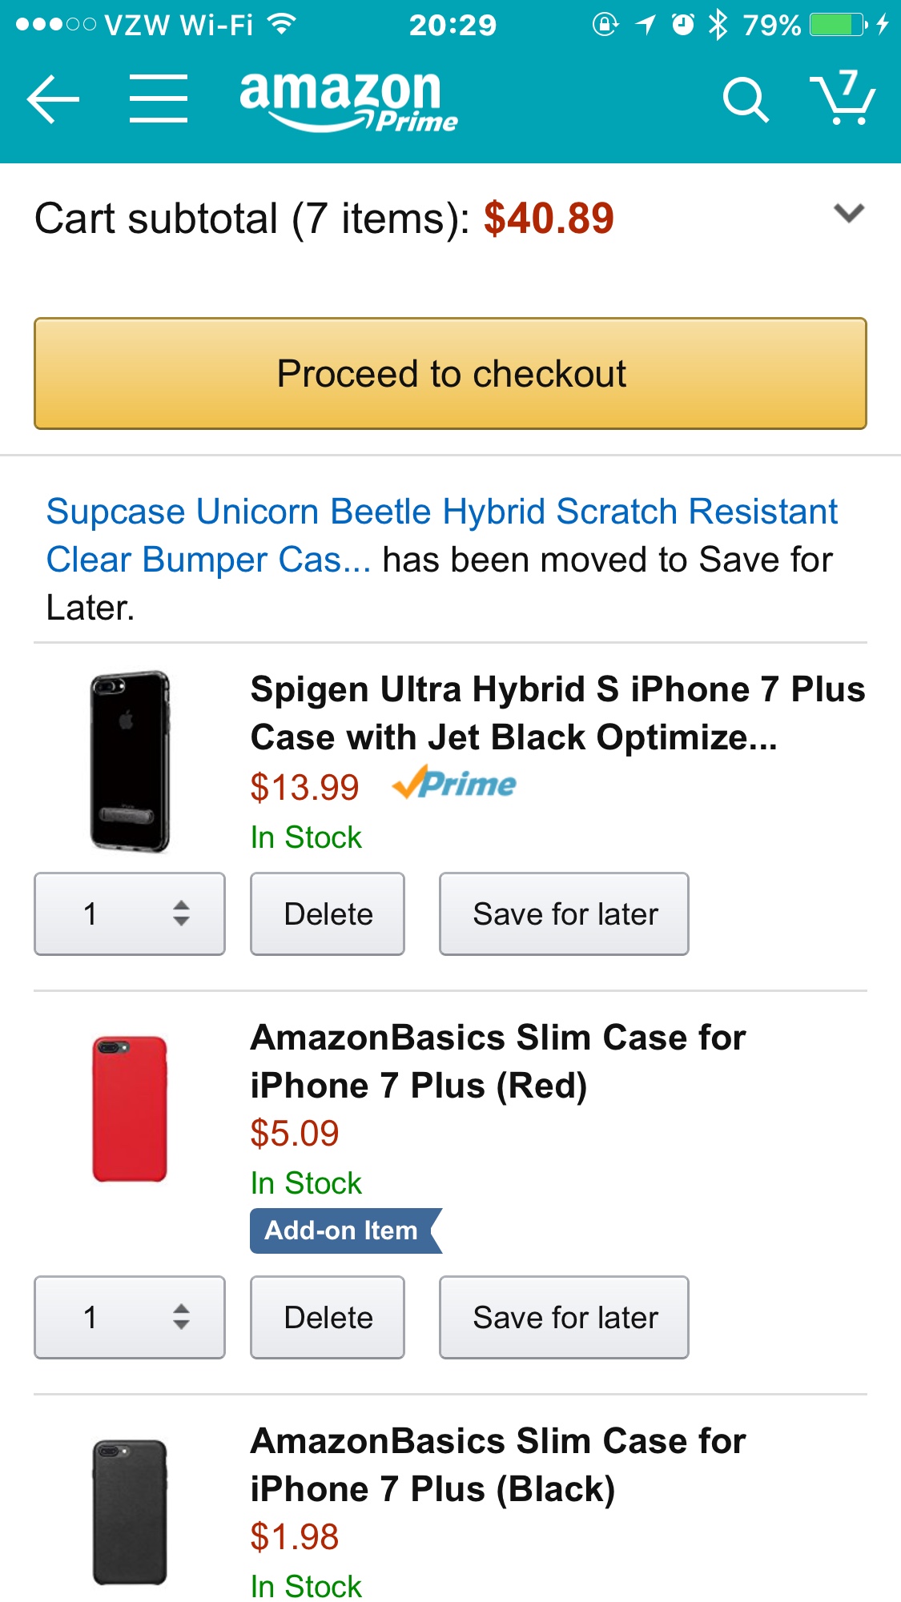901x1602 pixels.
Task: Open the hamburger menu
Action: coord(158,99)
